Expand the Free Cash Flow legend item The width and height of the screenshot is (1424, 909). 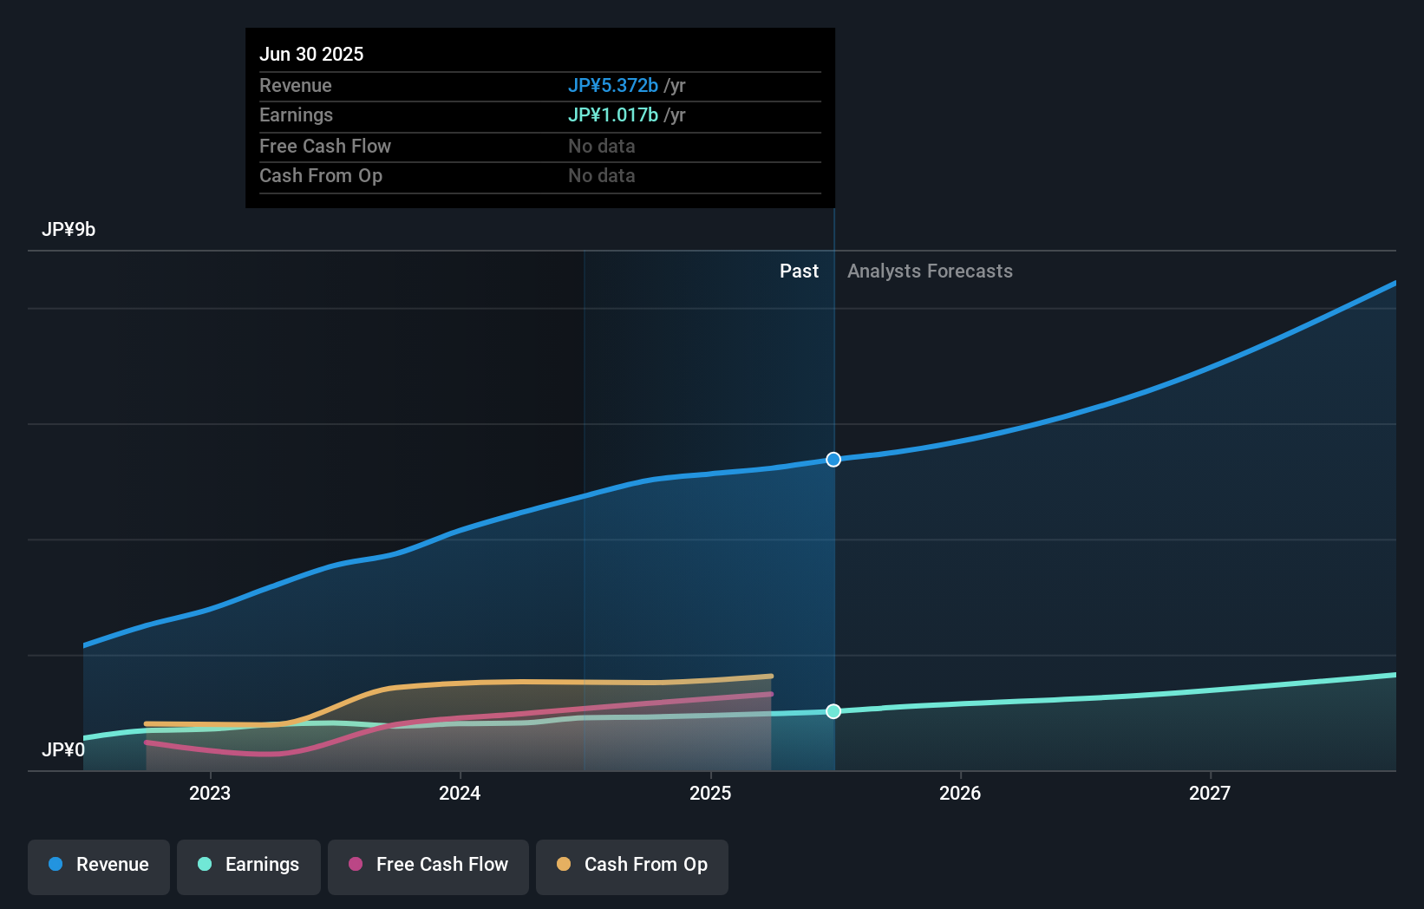(428, 866)
